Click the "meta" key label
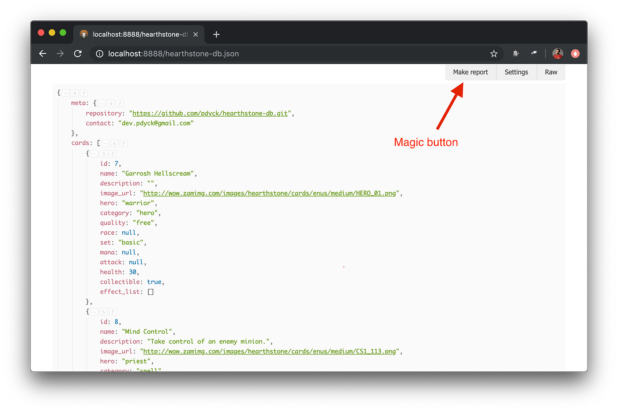Image resolution: width=618 pixels, height=412 pixels. click(78, 103)
